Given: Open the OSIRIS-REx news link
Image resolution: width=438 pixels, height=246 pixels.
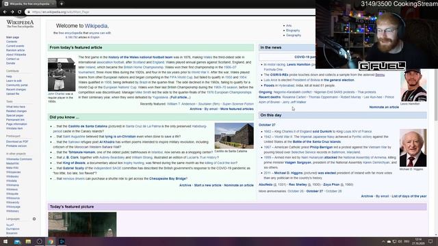Looking at the screenshot, I should coord(279,74).
